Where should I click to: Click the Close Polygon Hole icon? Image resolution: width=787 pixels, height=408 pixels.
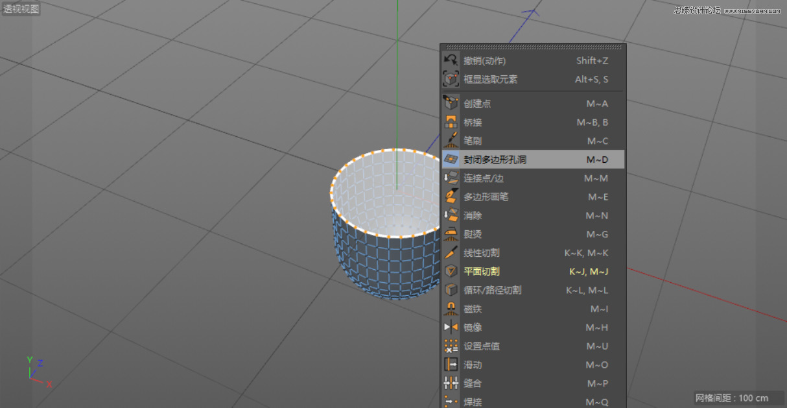click(x=451, y=159)
